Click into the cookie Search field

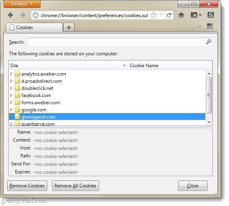[116, 42]
